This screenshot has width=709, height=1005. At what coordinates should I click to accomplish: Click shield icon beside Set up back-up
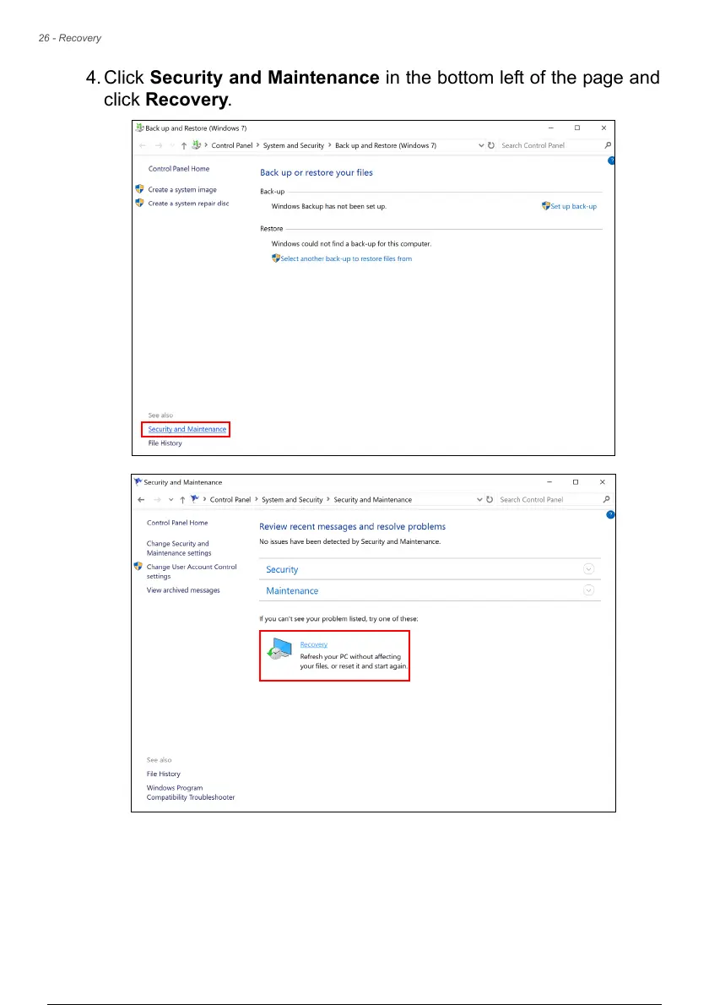546,206
